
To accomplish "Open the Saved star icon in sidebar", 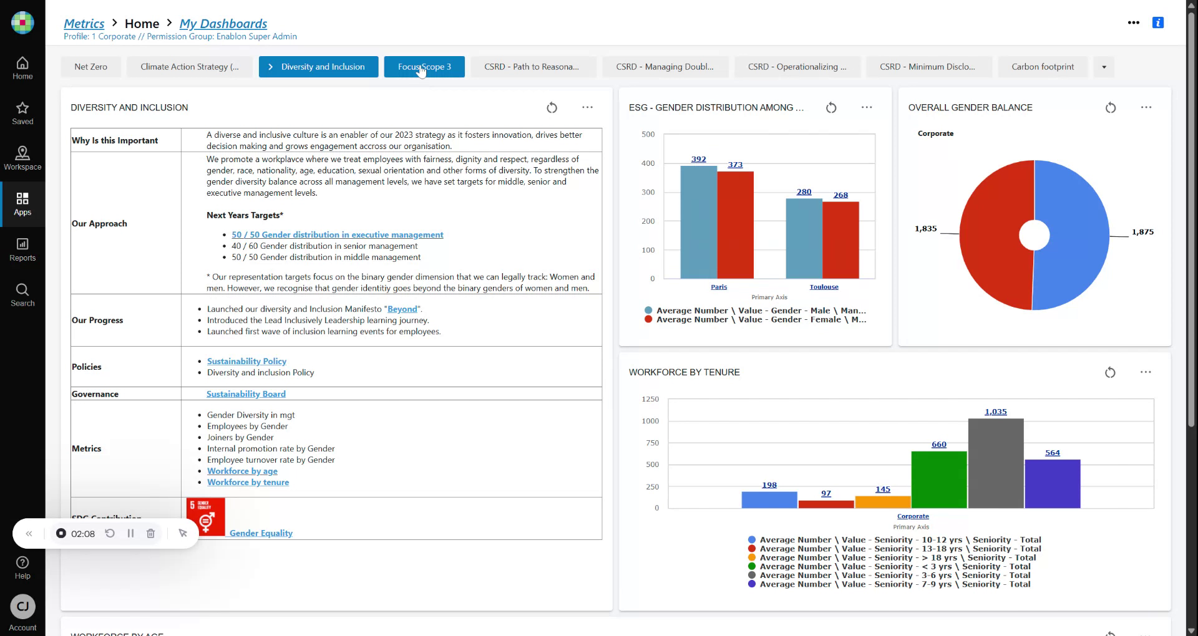I will coord(22,113).
